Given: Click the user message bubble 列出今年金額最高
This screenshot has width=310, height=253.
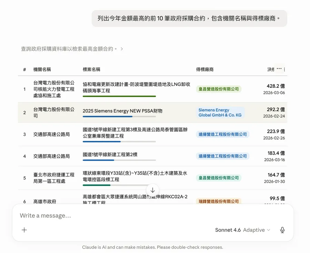Looking at the screenshot, I should [x=189, y=18].
